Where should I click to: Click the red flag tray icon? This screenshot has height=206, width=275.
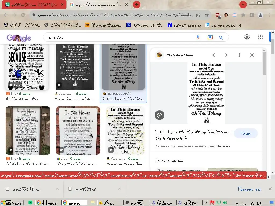click(x=212, y=203)
